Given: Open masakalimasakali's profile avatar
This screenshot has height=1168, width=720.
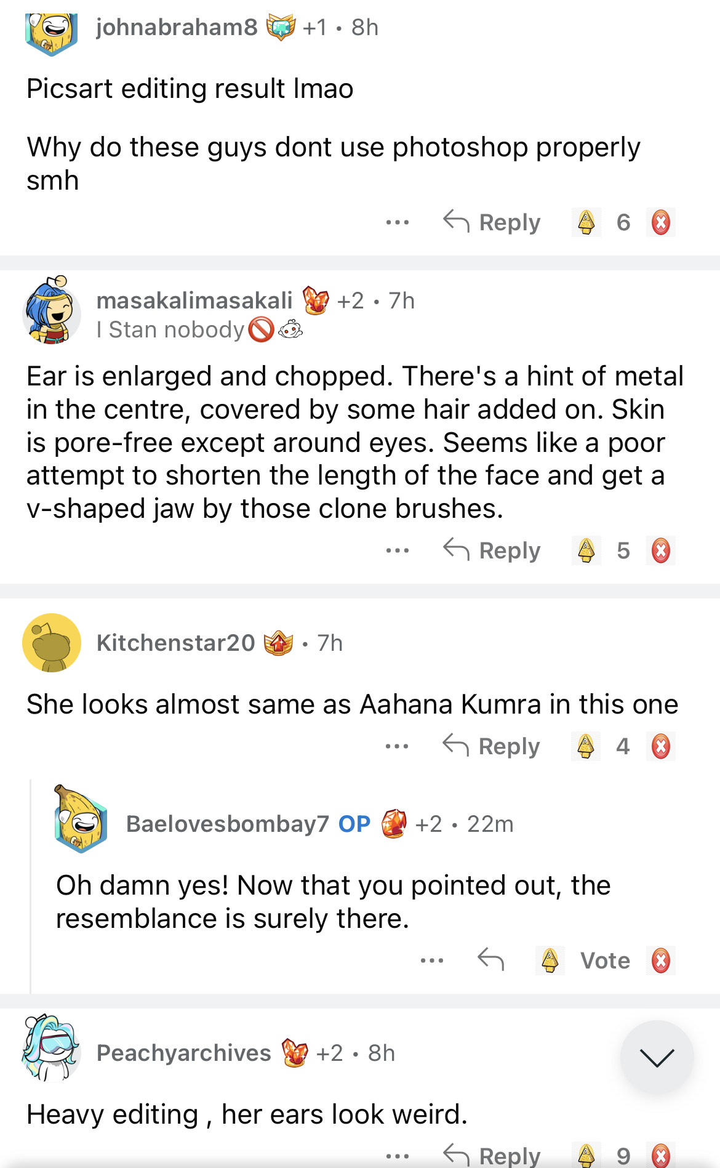Looking at the screenshot, I should tap(52, 311).
